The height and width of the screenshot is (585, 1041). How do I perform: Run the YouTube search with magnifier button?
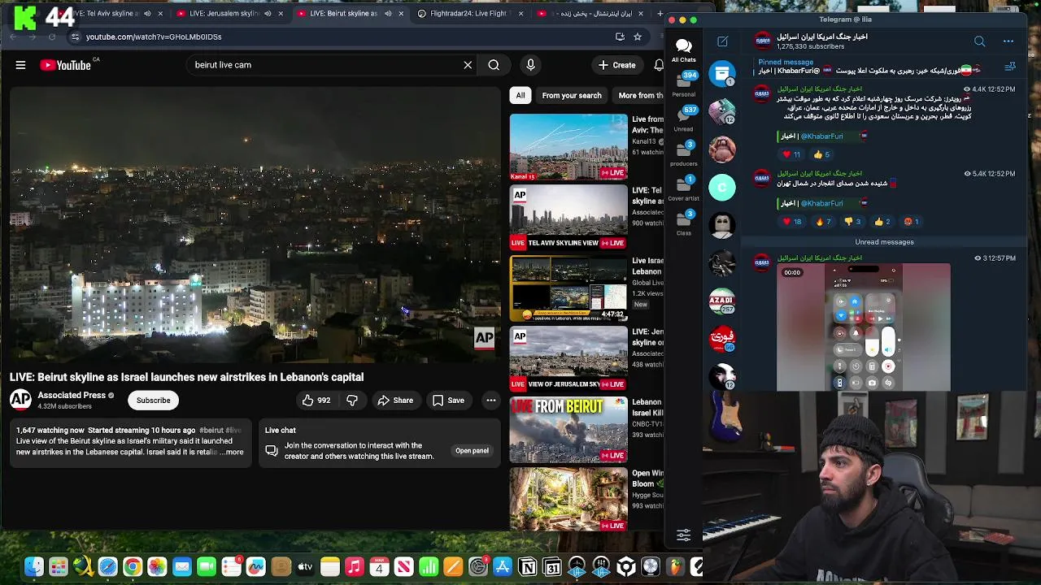[494, 65]
